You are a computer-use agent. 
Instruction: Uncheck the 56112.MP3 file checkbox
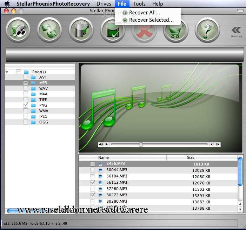point(93,183)
